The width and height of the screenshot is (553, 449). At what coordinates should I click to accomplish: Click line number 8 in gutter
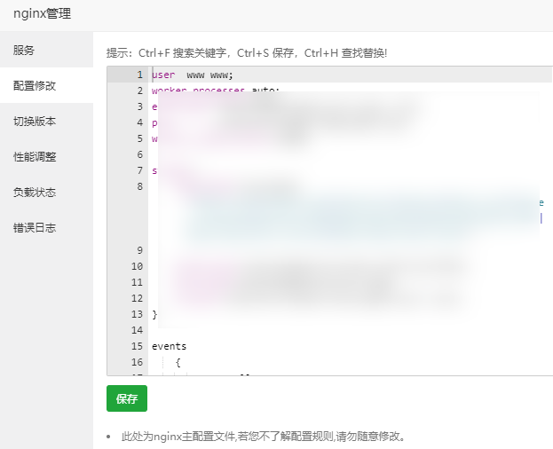140,186
